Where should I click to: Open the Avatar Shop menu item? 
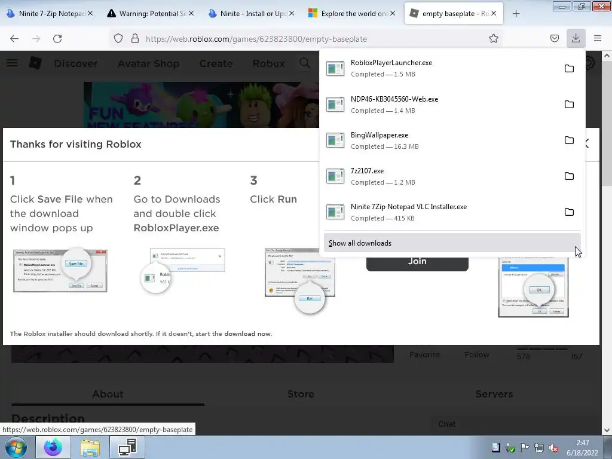click(x=149, y=63)
